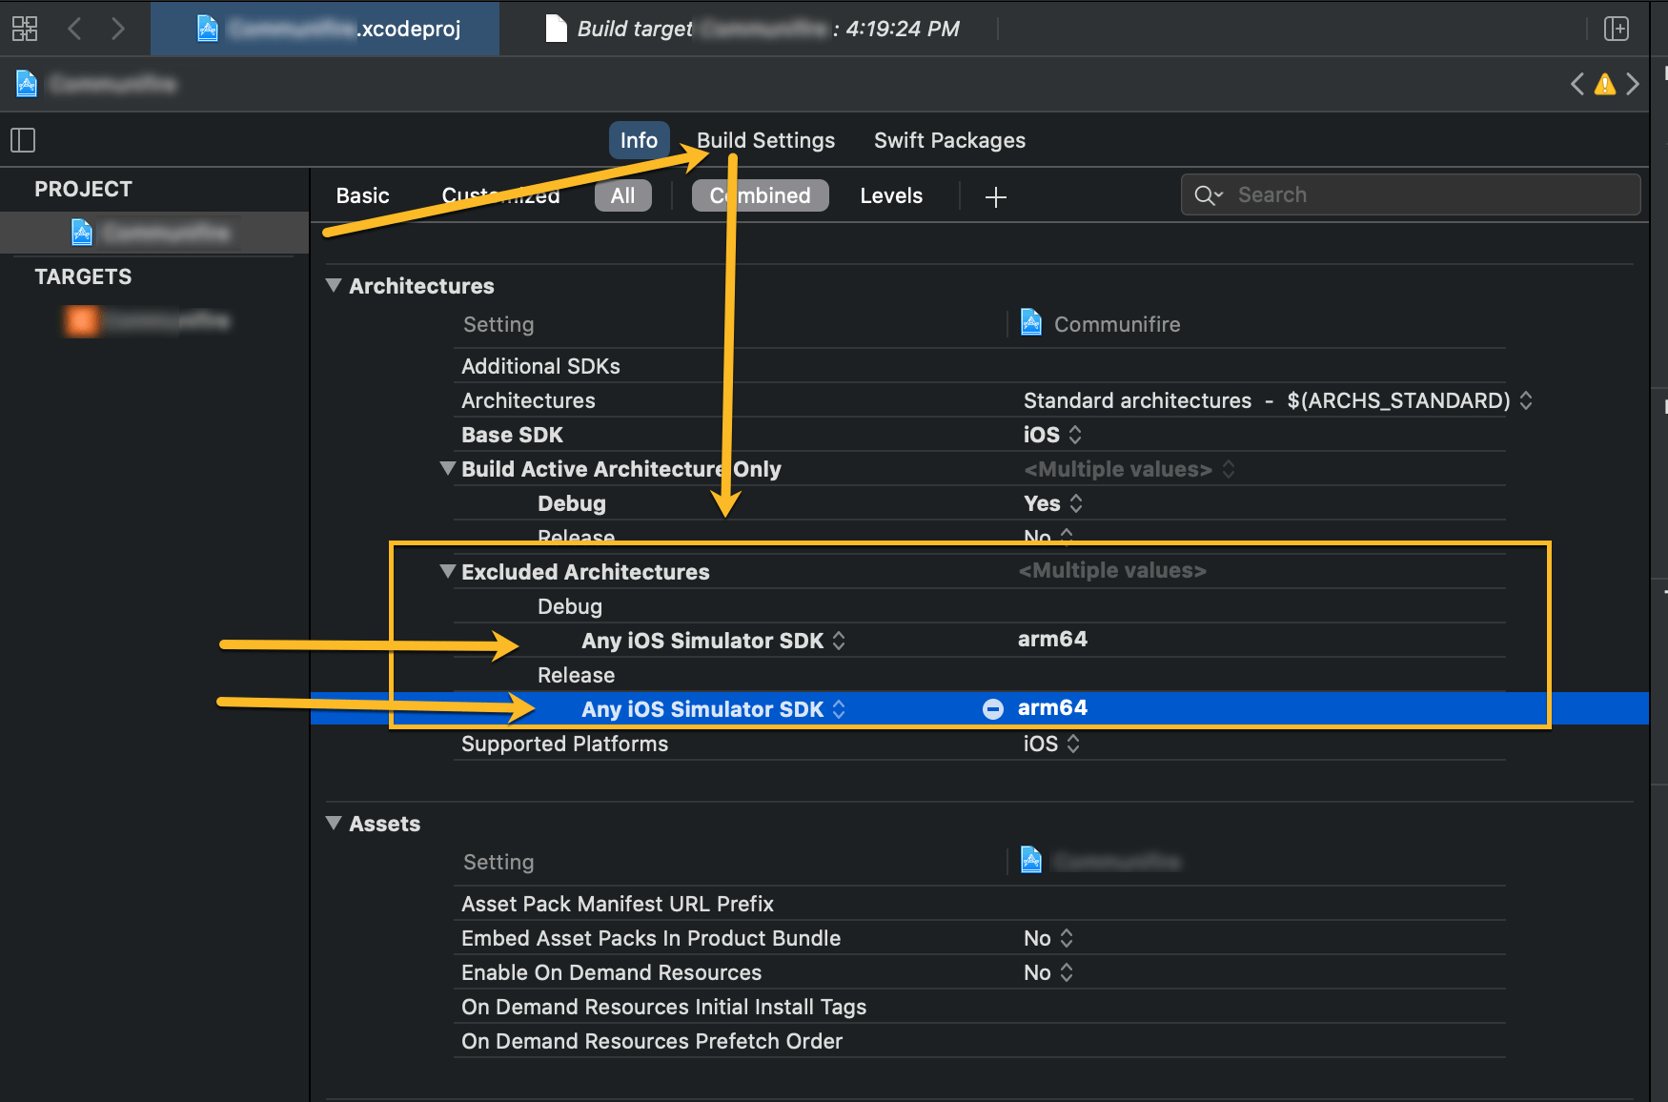Click the warning triangle near the top right
This screenshot has height=1102, width=1668.
[x=1605, y=84]
